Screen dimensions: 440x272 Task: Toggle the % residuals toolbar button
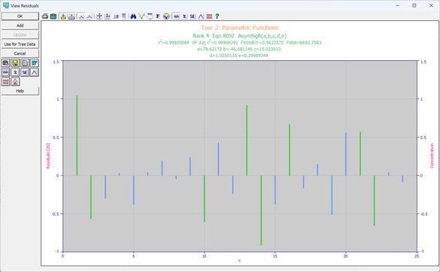(x=184, y=17)
